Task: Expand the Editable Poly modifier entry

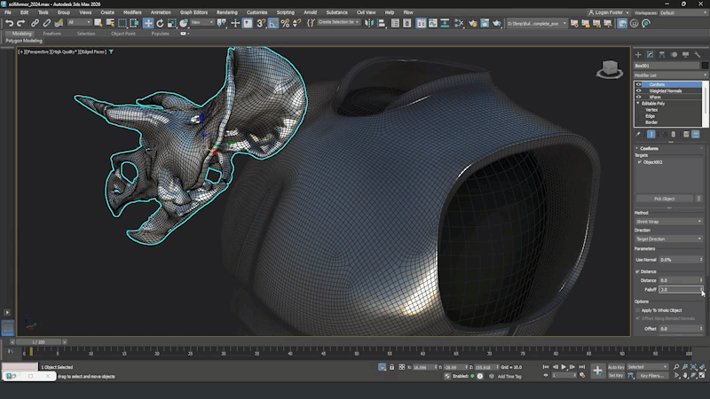Action: coord(638,103)
